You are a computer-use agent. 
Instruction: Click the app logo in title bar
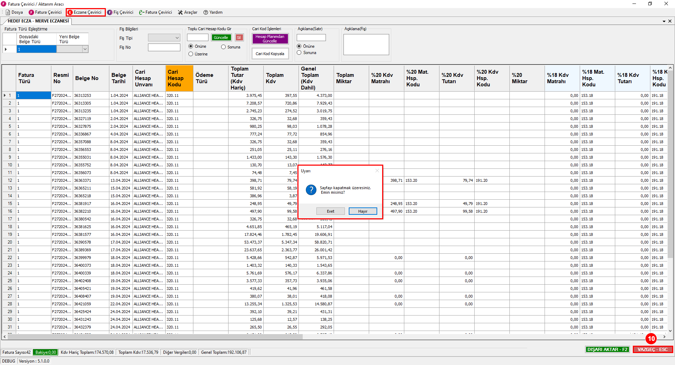point(4,4)
